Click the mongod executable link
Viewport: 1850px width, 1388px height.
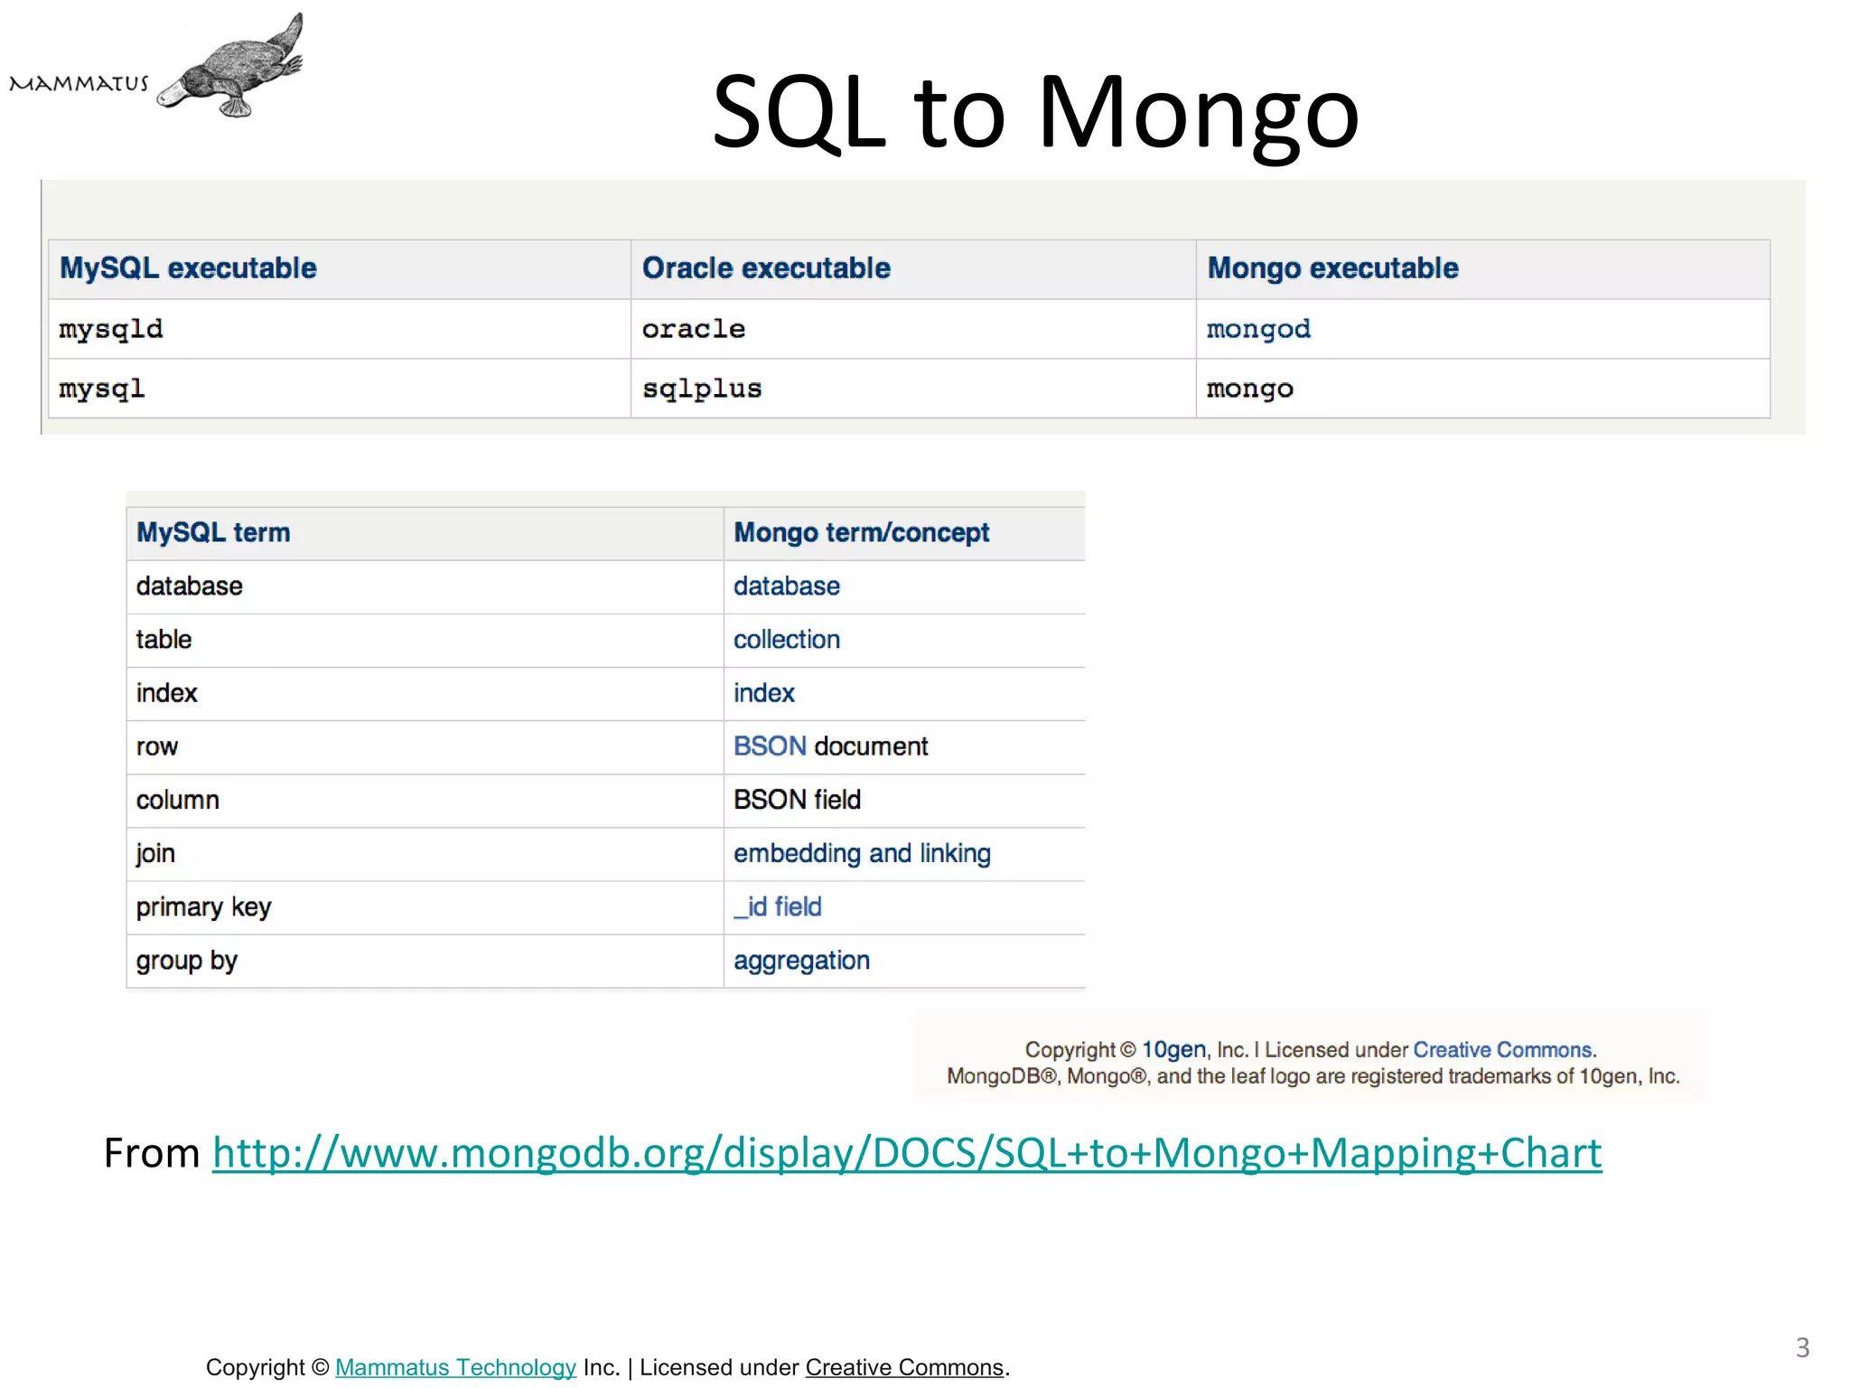point(1258,329)
